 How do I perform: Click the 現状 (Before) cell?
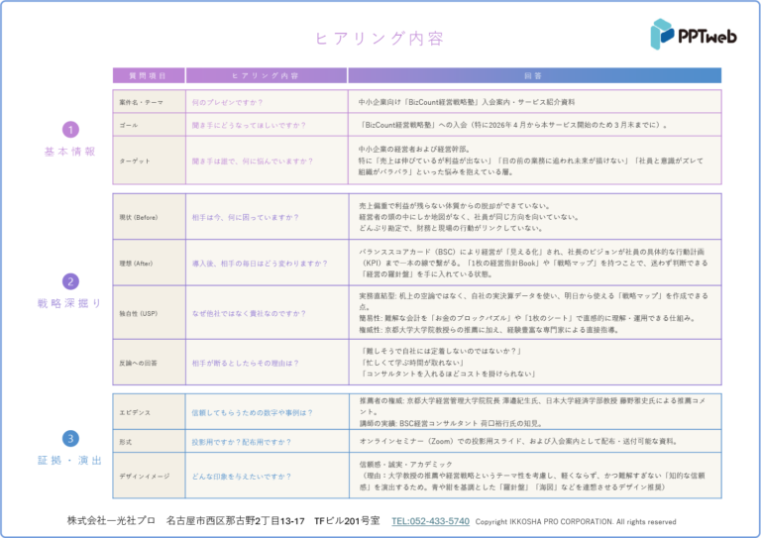point(149,217)
